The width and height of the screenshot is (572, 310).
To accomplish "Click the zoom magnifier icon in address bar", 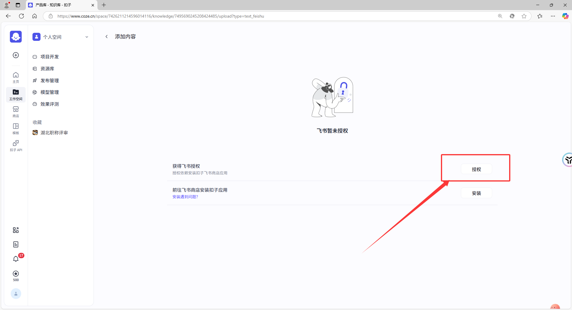I will pyautogui.click(x=500, y=16).
